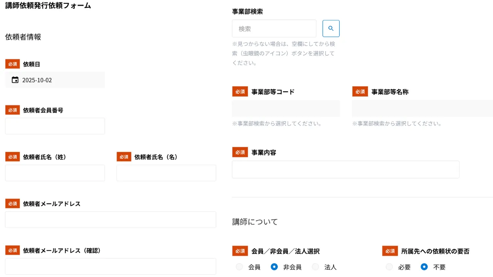
Task: Click the 事業部等名称 field
Action: (422, 108)
